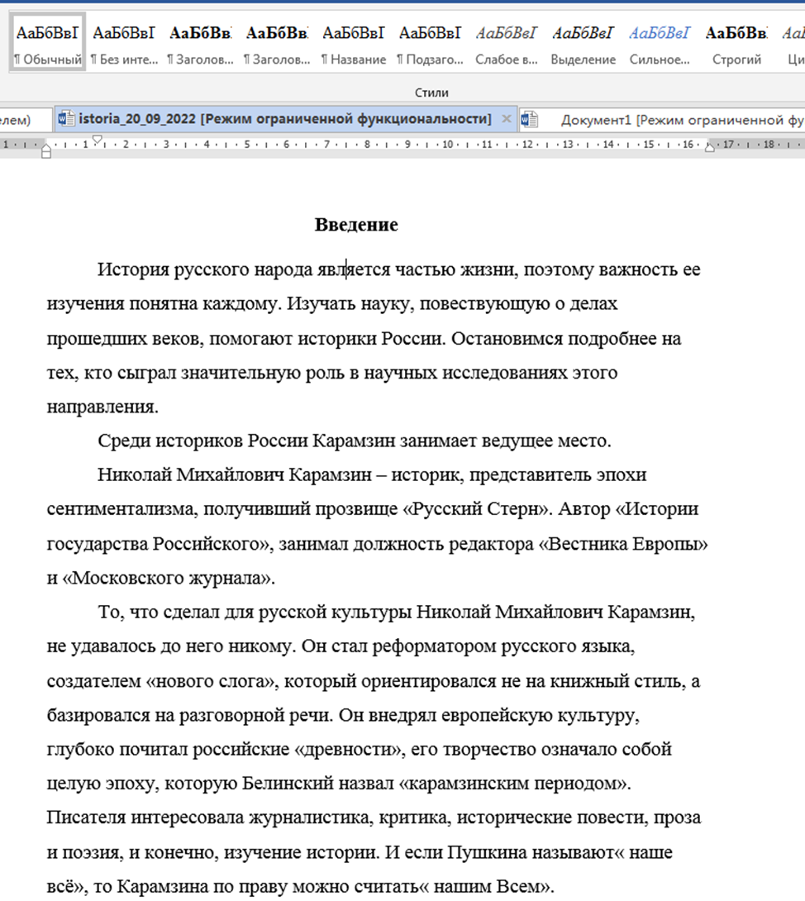Click the phrase «Московского журнала» in document

[167, 578]
